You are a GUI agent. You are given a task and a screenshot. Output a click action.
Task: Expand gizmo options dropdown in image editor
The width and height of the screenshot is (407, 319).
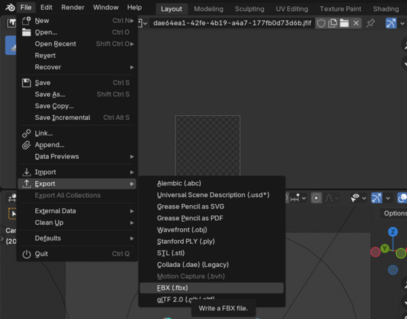(402, 23)
